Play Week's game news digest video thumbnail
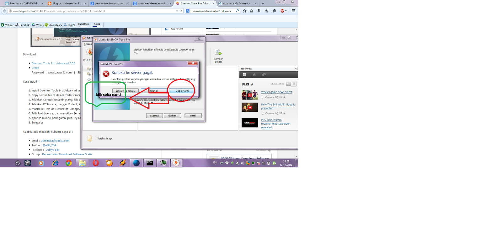This screenshot has width=502, height=227. pos(250,95)
